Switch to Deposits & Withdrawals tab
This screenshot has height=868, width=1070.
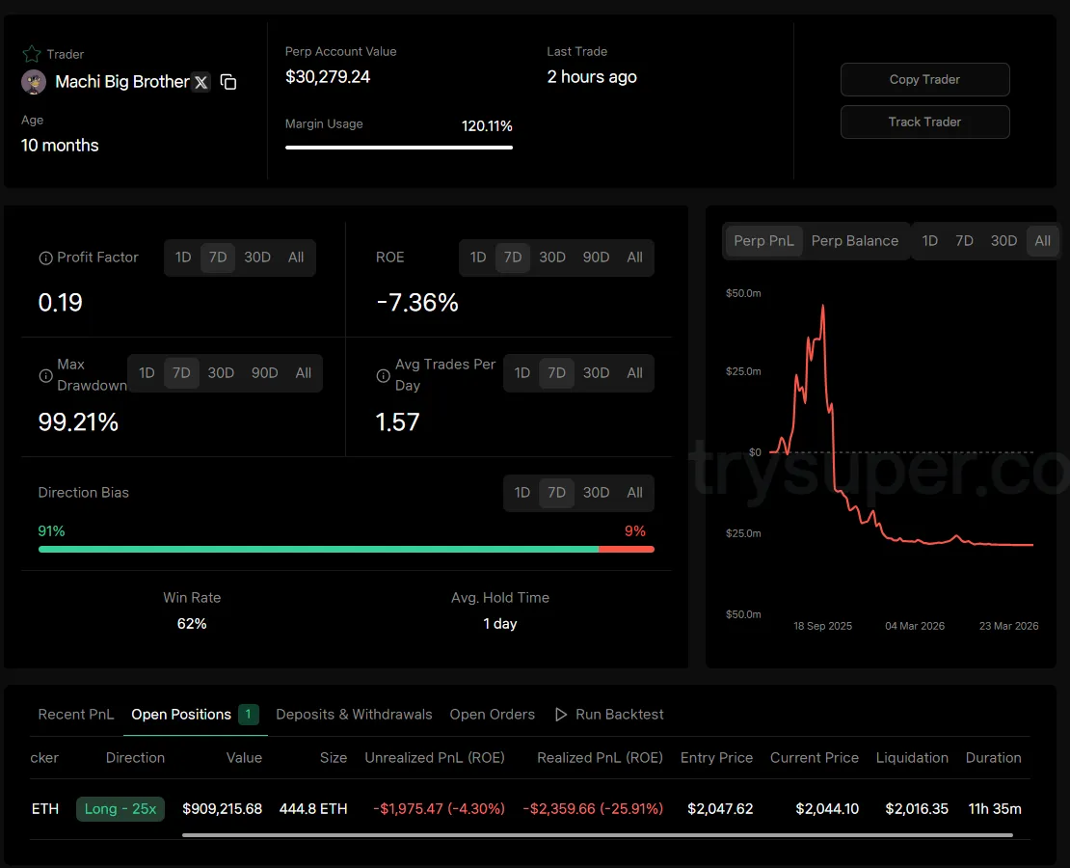[x=354, y=715]
